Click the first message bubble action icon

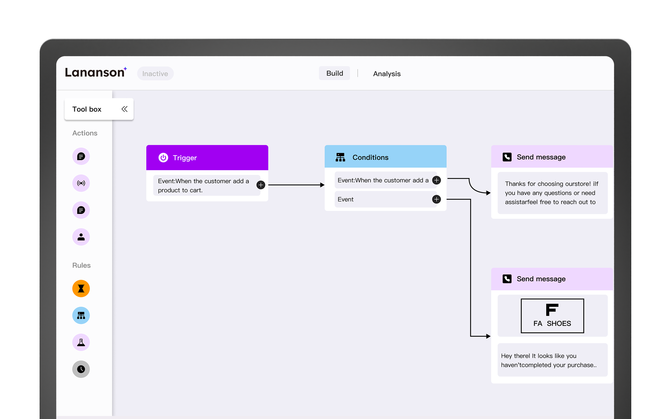point(81,156)
